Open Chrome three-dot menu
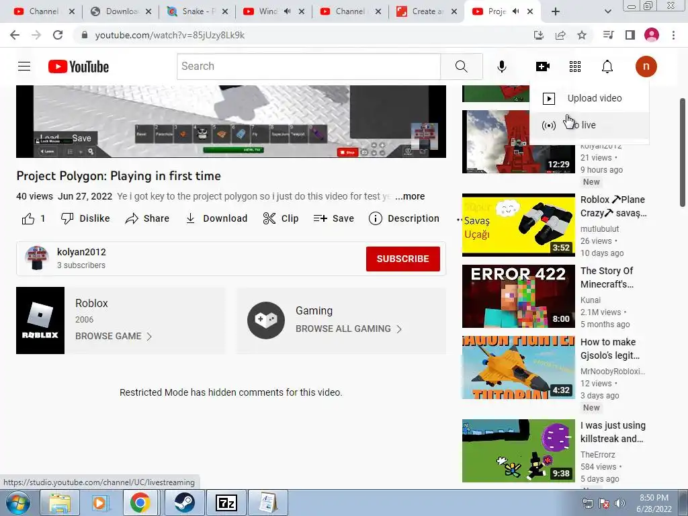The height and width of the screenshot is (516, 688). click(x=673, y=35)
